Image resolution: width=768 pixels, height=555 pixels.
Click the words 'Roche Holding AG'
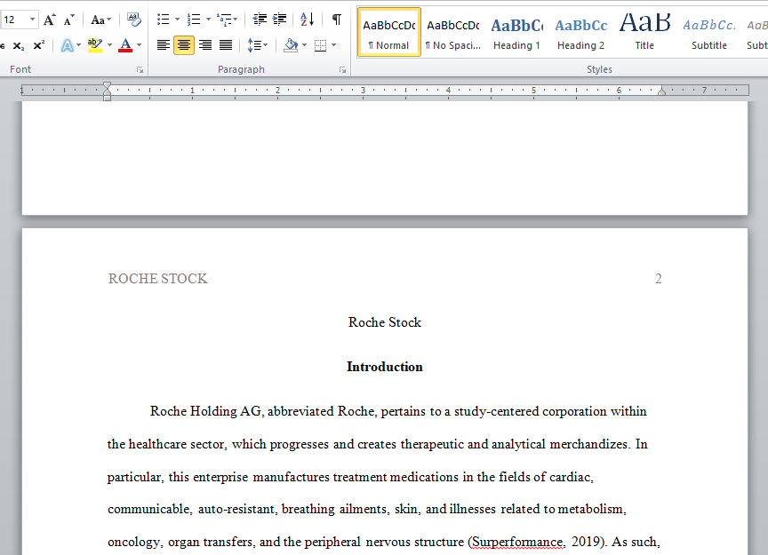point(205,411)
